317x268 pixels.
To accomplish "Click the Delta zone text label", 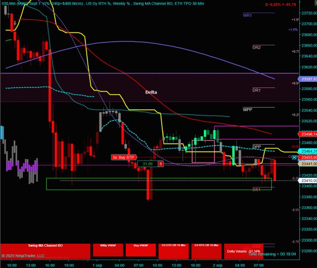I will click(151, 93).
